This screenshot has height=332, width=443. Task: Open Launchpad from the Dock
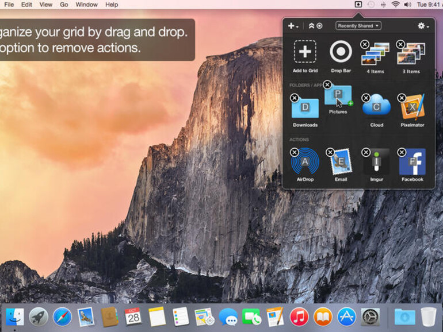click(x=39, y=316)
